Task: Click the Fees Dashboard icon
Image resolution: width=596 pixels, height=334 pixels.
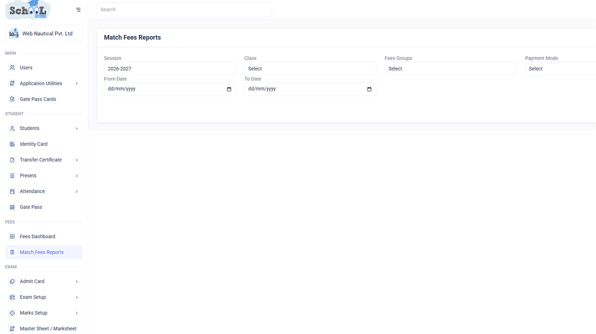Action: [x=12, y=236]
